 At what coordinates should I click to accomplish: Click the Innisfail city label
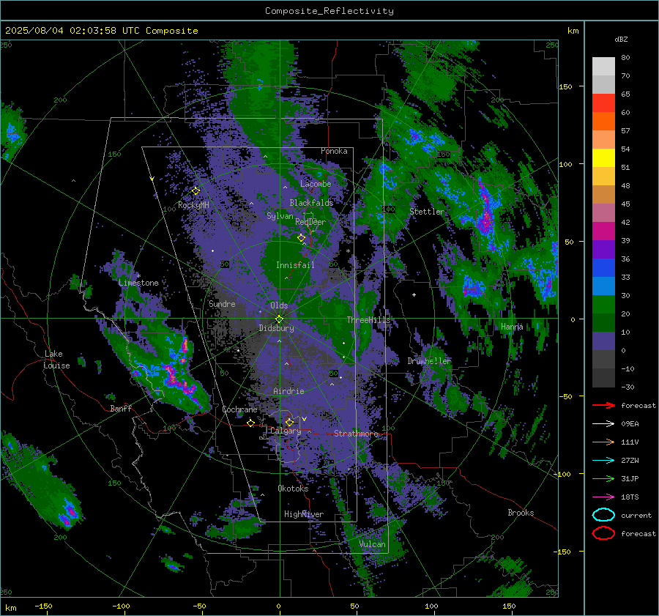[295, 265]
